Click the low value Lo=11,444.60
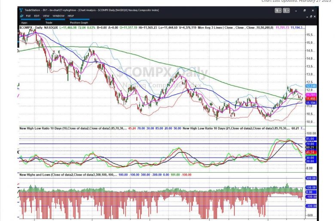The width and height of the screenshot is (335, 221). [x=168, y=27]
